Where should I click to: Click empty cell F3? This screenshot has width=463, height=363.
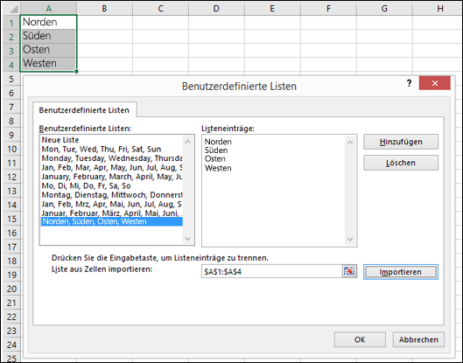328,50
